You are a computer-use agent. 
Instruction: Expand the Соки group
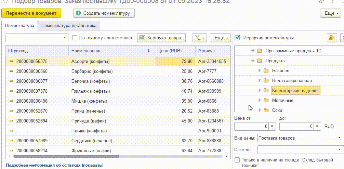pyautogui.click(x=259, y=110)
